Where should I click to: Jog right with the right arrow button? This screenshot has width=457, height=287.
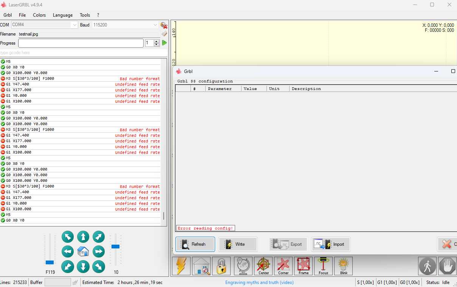(99, 251)
